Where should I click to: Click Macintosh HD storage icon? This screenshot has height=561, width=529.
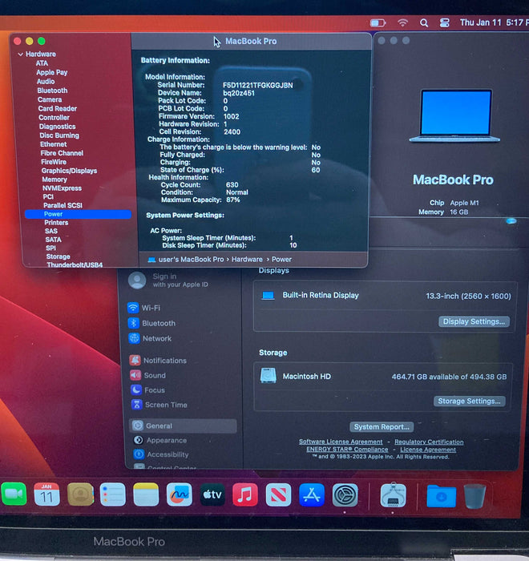(x=268, y=376)
